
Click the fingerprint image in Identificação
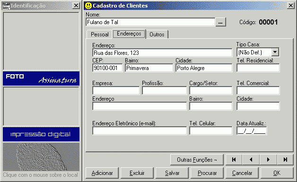[41, 157]
